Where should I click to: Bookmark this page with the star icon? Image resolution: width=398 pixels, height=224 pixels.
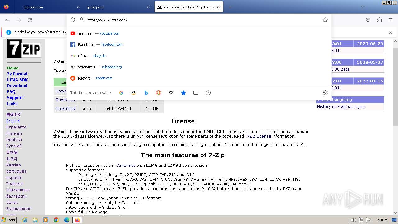pos(325,20)
